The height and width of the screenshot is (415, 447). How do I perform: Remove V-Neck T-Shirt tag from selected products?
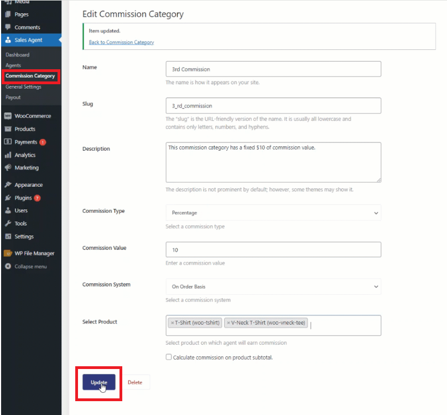tap(228, 323)
